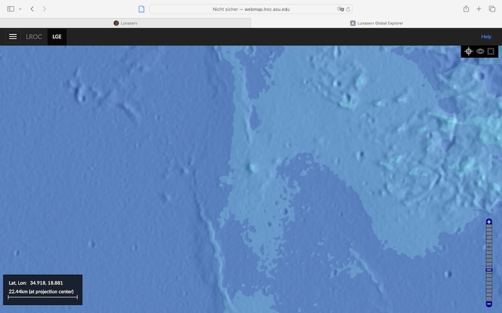Click the crosshair locate tool icon
The width and height of the screenshot is (502, 313).
pos(468,51)
